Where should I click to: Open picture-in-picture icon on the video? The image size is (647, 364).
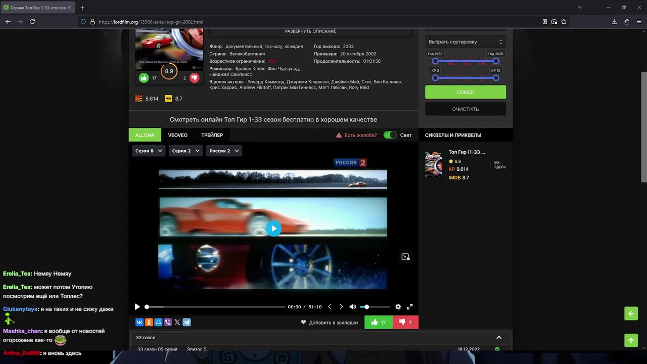click(x=405, y=257)
